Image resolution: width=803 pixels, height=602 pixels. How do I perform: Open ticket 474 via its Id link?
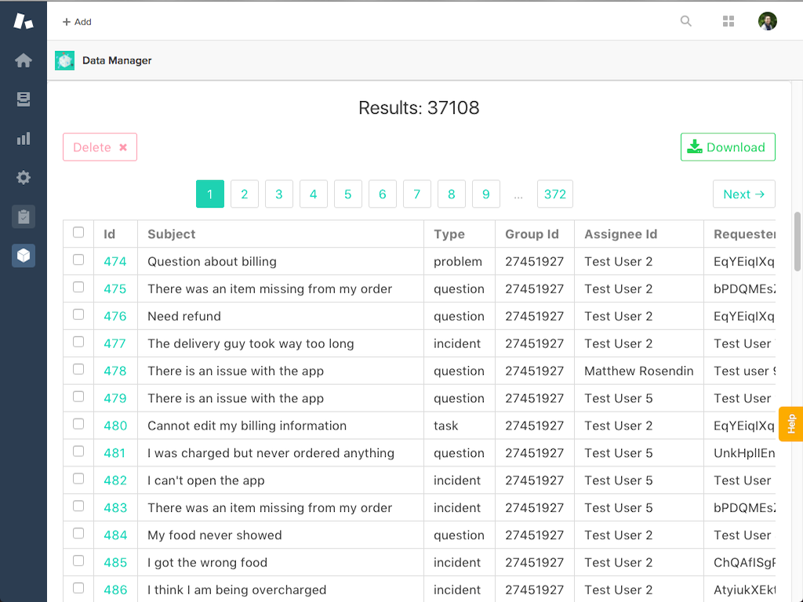115,260
